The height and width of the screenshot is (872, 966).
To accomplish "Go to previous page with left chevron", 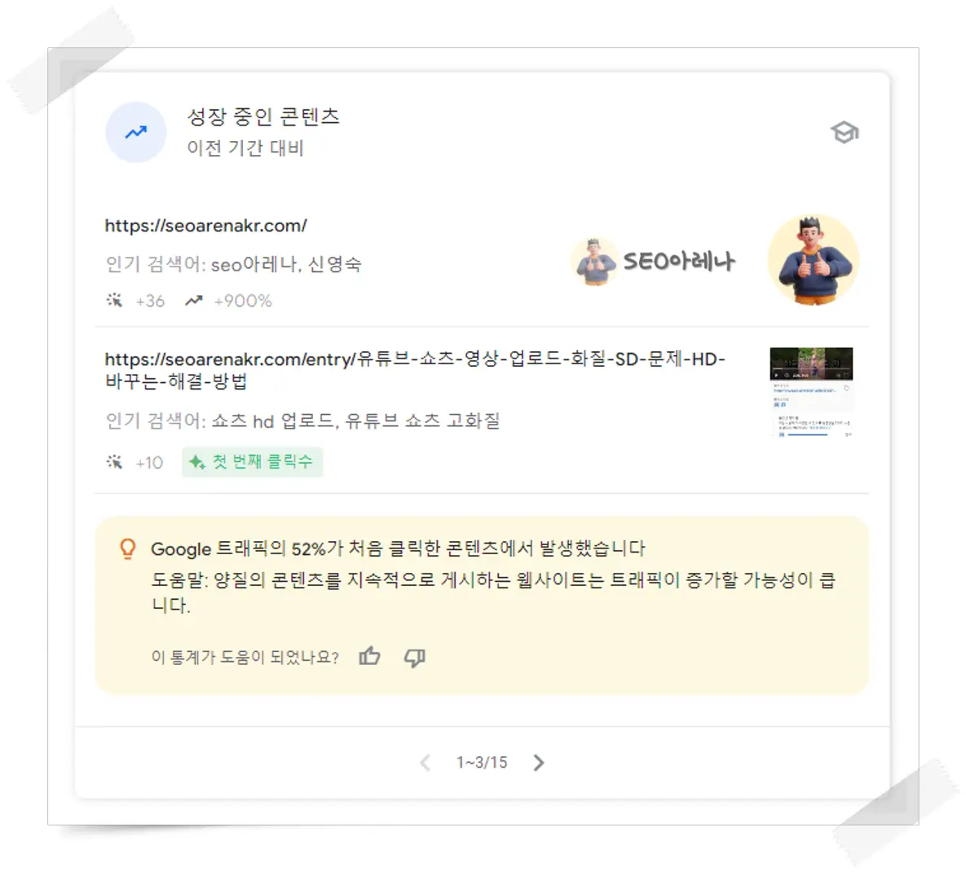I will 425,762.
